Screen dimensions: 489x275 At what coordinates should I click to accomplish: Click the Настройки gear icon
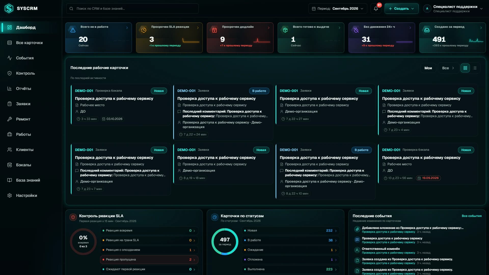[x=9, y=196]
